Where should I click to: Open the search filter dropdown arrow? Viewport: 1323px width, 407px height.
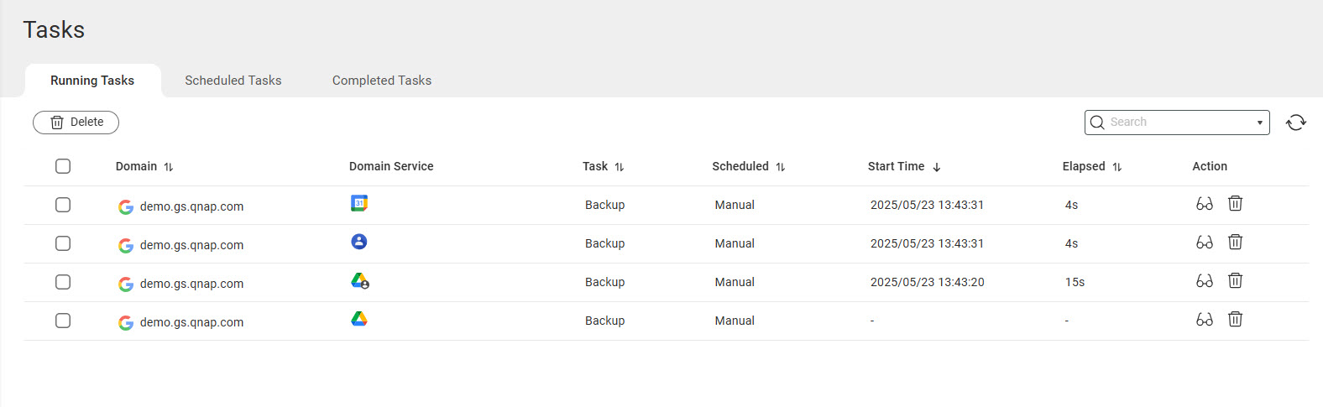[x=1259, y=123]
